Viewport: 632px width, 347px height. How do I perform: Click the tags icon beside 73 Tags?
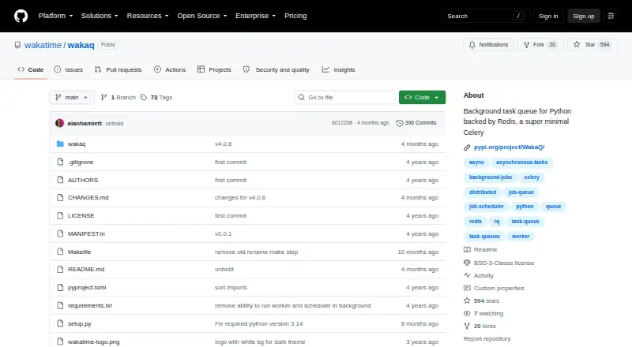144,98
